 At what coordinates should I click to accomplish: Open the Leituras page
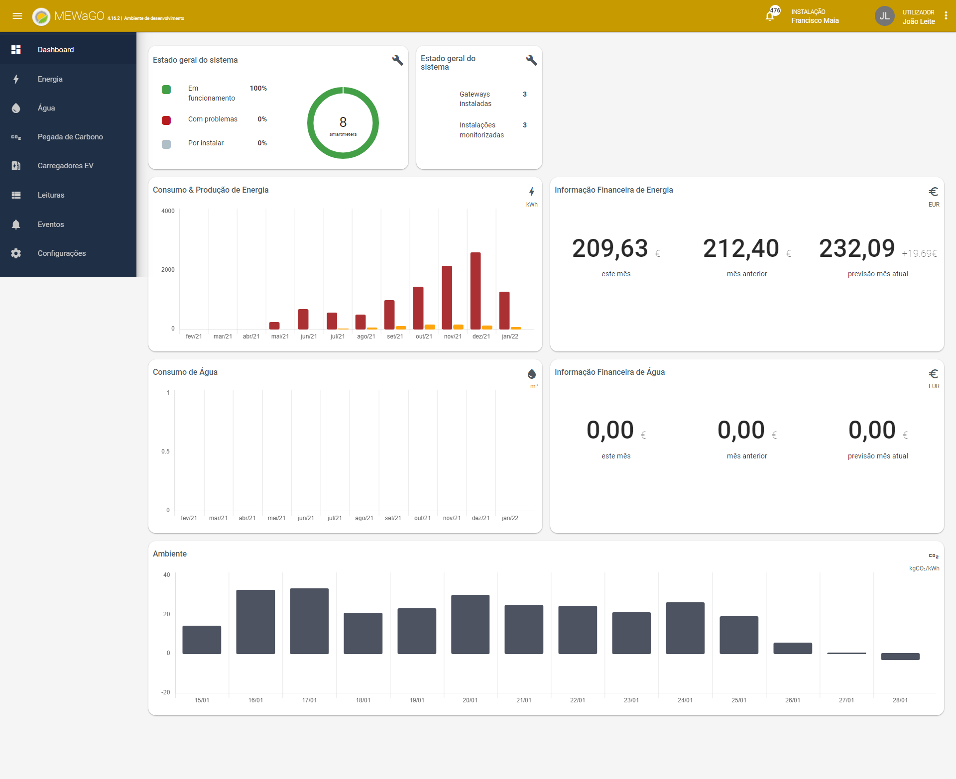coord(68,195)
